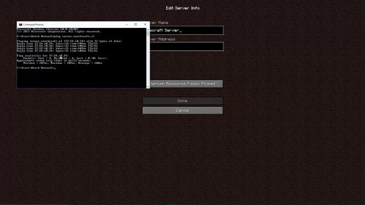Click the Cancel button

click(x=182, y=110)
